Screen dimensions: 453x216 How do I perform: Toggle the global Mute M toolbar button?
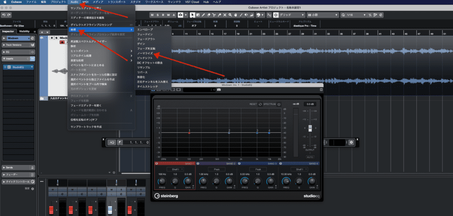(151, 15)
